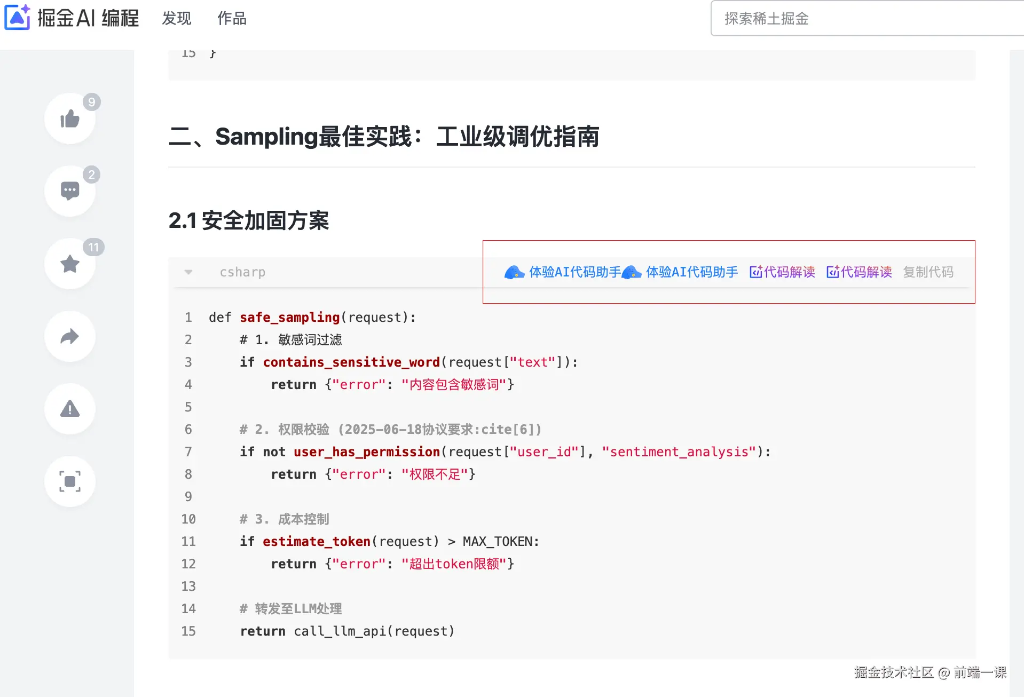Share the article with the arrow icon
1024x697 pixels.
[x=70, y=336]
